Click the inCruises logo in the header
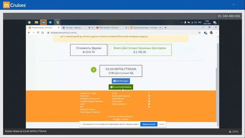245x138 pixels. 15,5
